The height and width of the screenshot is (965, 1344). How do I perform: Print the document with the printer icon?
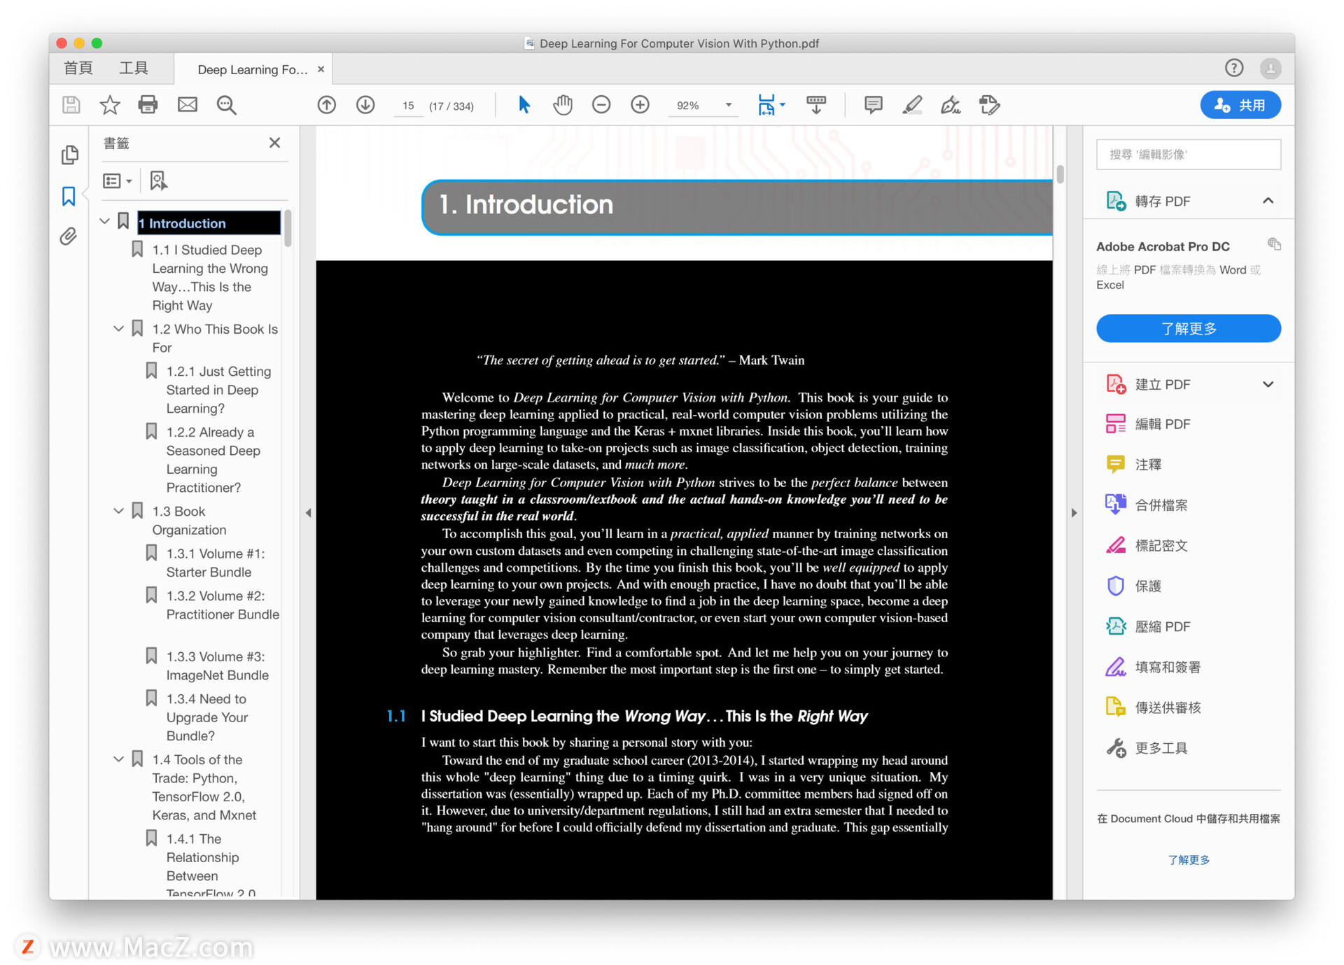coord(148,105)
